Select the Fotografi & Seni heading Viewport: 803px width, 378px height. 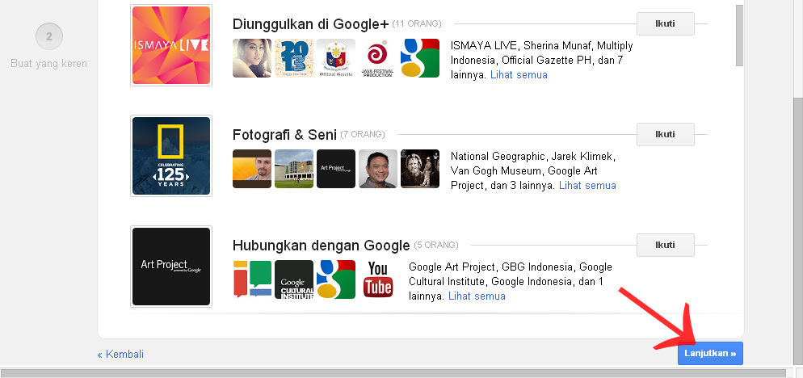pos(284,135)
